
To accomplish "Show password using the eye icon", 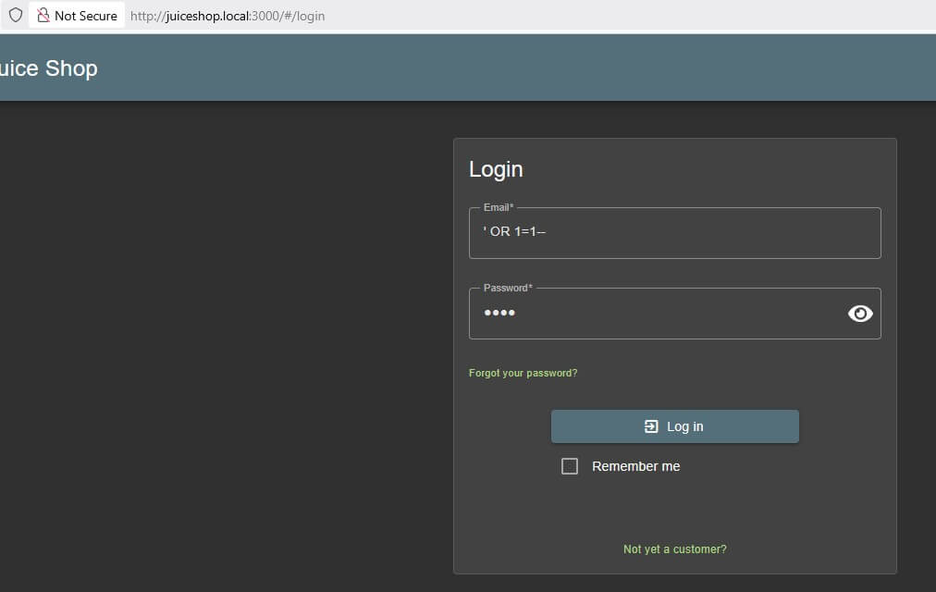I will tap(859, 314).
